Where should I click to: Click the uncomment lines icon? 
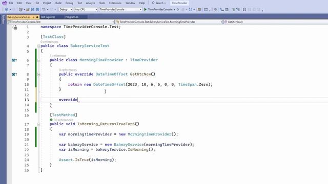point(238,9)
